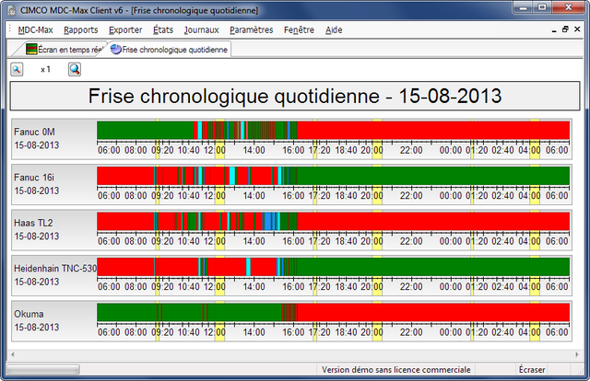Click the 22:00 label on Fanuc 0M axis
The height and width of the screenshot is (381, 590).
click(x=411, y=150)
